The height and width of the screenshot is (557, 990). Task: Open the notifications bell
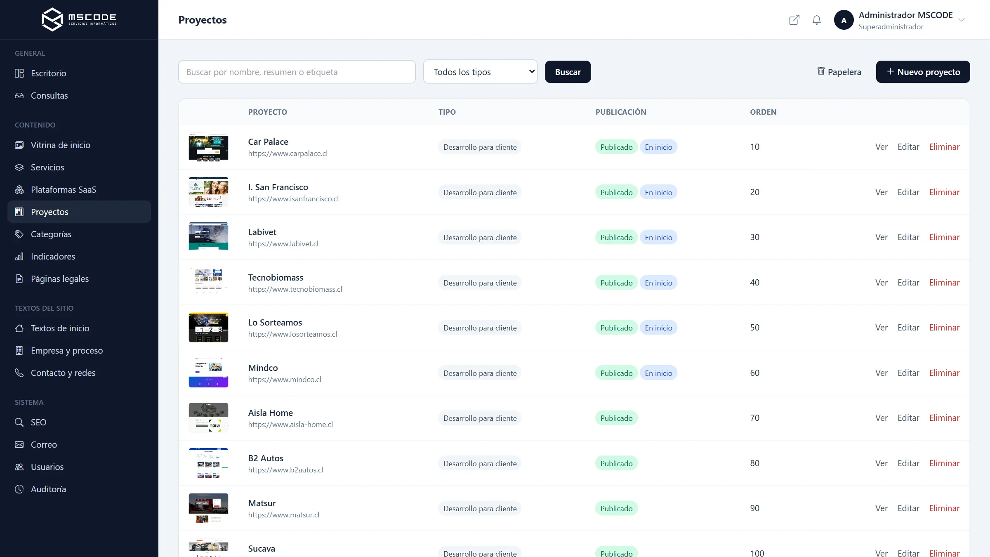[x=816, y=20]
